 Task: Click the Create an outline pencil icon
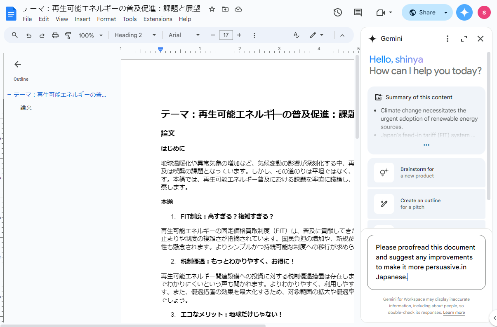click(x=384, y=204)
